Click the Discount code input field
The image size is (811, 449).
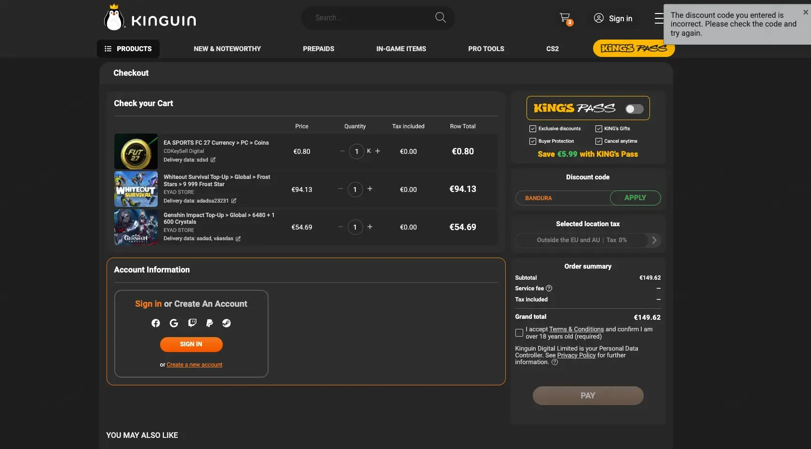point(563,198)
